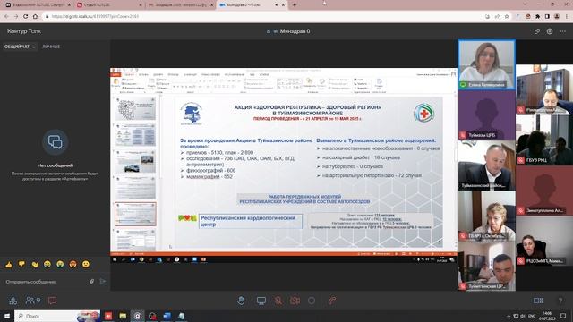Screen dimensions: 573x322
Task: Click the send message arrow
Action: (103, 282)
